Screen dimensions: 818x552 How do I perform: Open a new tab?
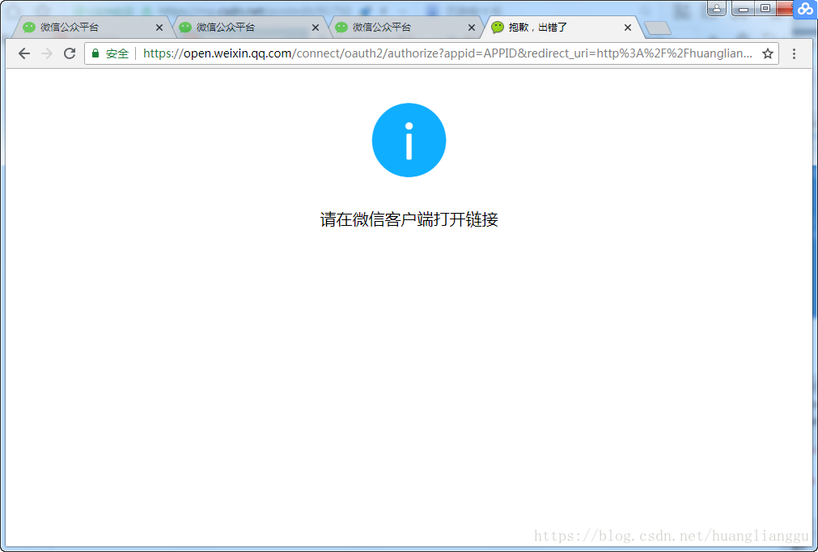click(x=657, y=28)
